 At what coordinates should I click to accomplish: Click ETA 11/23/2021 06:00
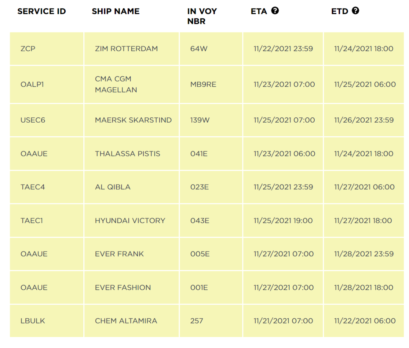(x=284, y=154)
